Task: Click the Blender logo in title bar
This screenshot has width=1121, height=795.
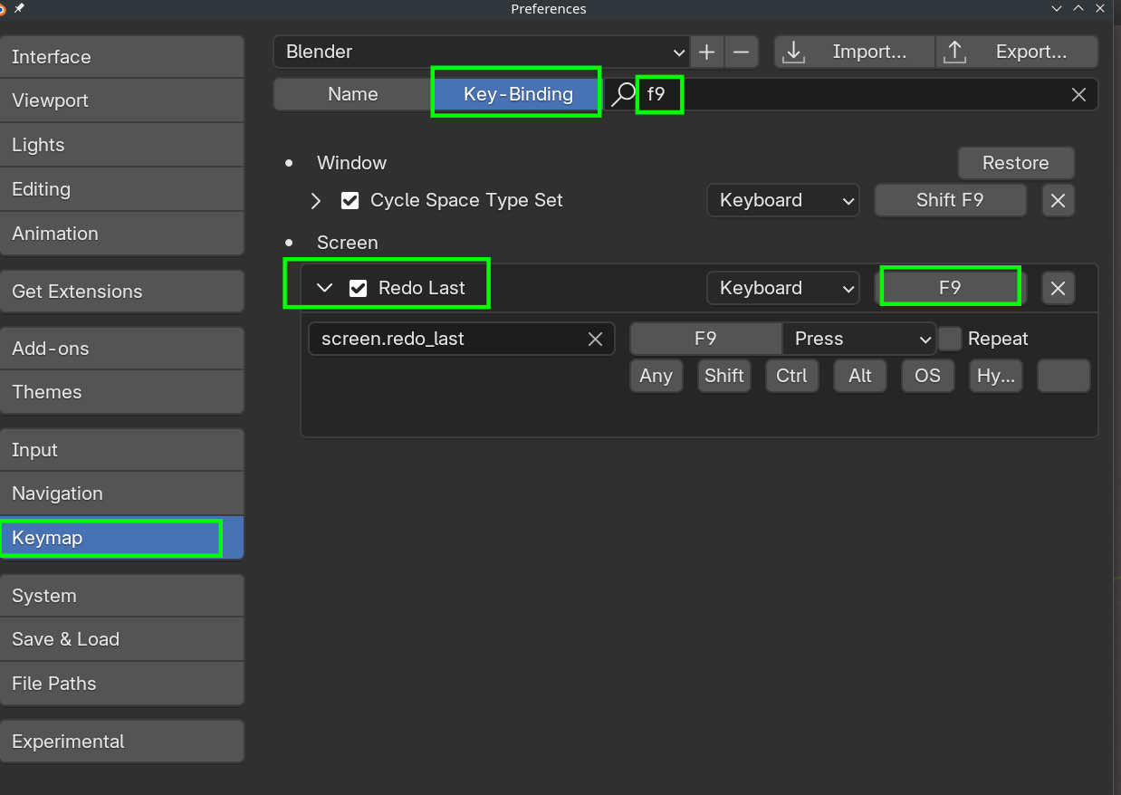Action: click(x=4, y=9)
